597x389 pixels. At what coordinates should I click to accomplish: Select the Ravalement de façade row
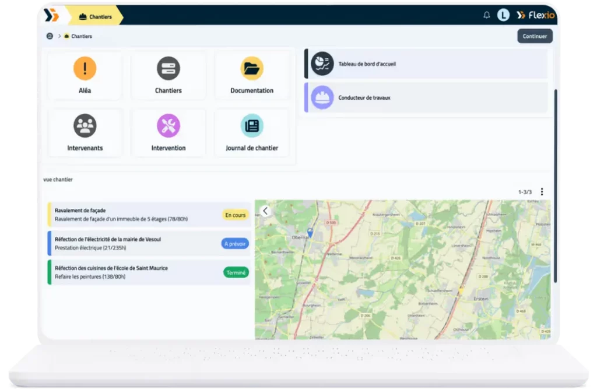coord(149,215)
